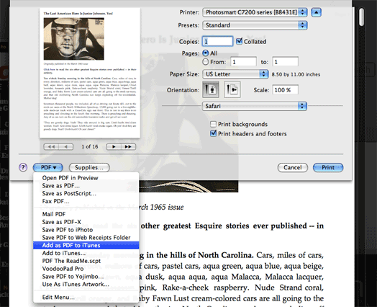Open the Paper Size US Letter dropdown

click(x=235, y=74)
